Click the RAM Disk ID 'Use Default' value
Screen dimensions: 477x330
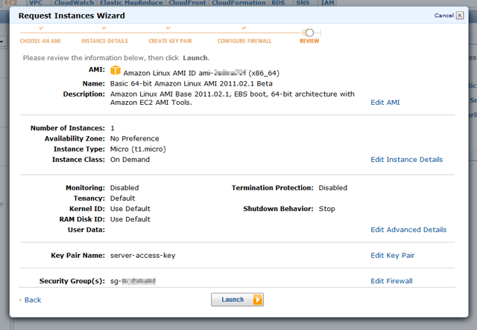pos(130,219)
